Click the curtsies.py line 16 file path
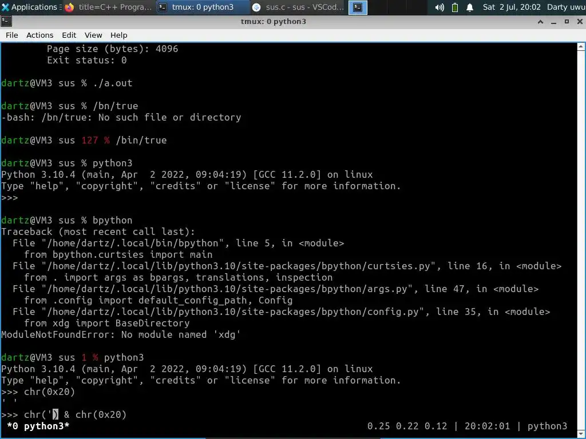The height and width of the screenshot is (439, 586). [x=287, y=266]
